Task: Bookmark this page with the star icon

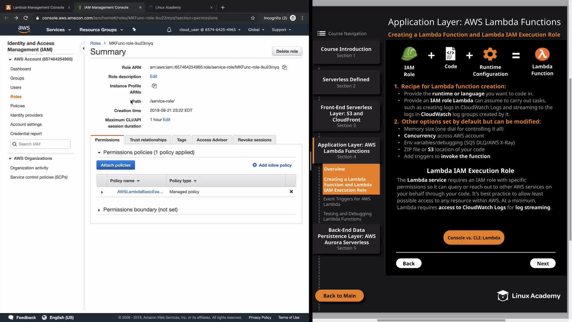Action: (253, 18)
